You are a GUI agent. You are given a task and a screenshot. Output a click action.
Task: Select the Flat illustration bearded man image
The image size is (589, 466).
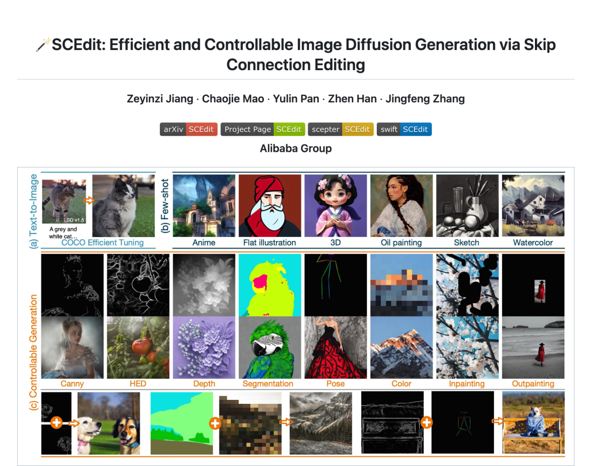[270, 205]
